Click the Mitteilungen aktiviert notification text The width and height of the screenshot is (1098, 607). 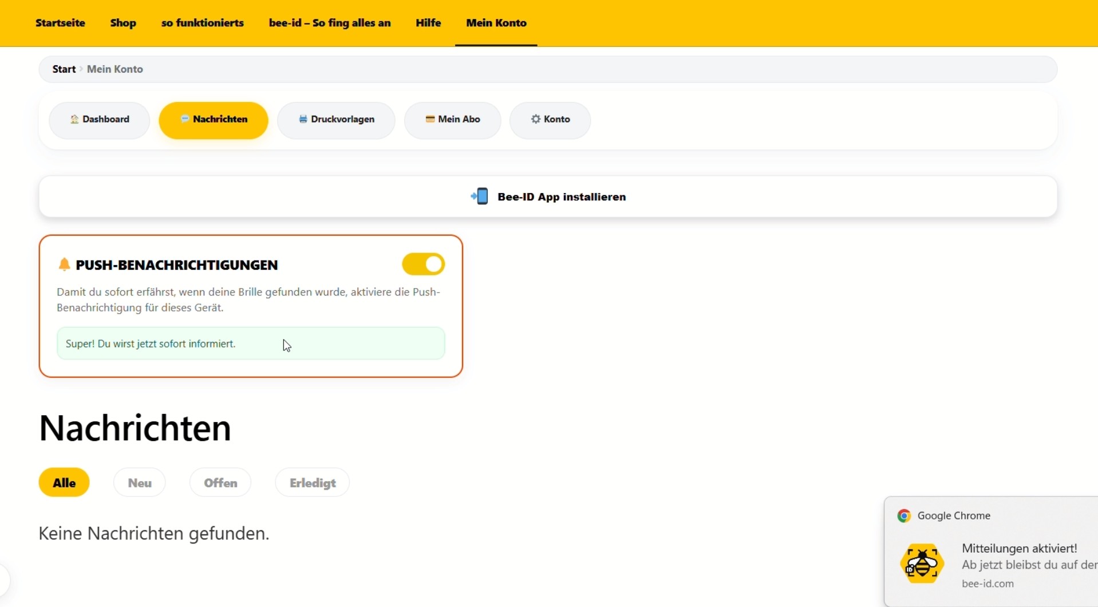tap(1019, 549)
